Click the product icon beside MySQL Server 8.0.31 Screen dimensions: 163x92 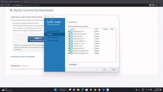click(x=71, y=31)
